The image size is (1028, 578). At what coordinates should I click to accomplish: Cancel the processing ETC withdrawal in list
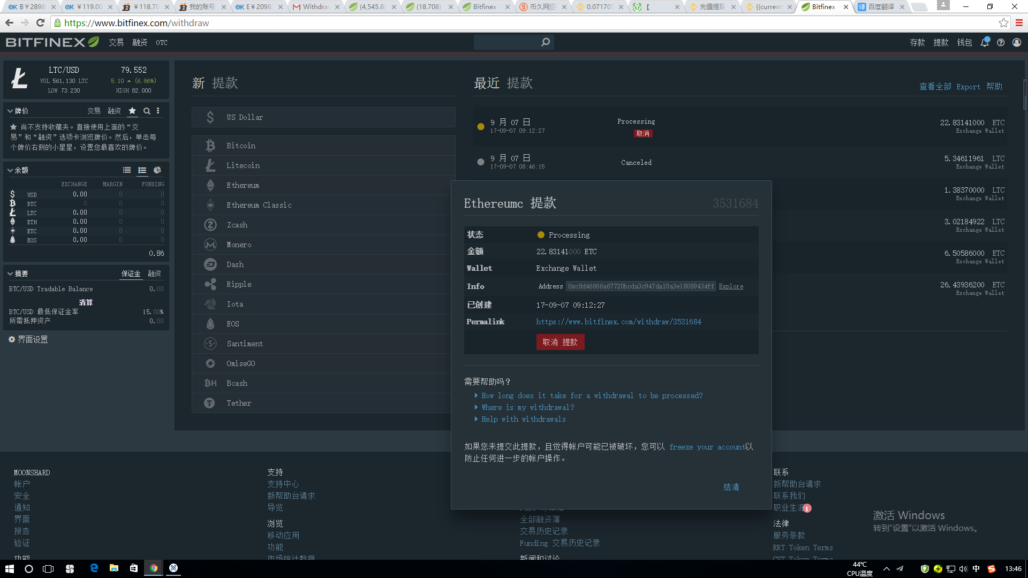643,134
